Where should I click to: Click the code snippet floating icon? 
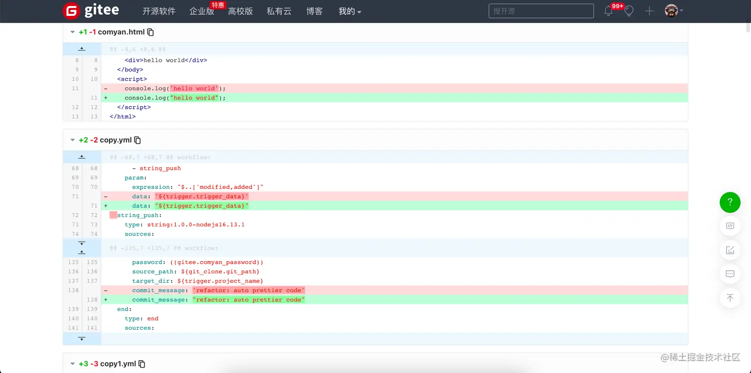tap(730, 225)
